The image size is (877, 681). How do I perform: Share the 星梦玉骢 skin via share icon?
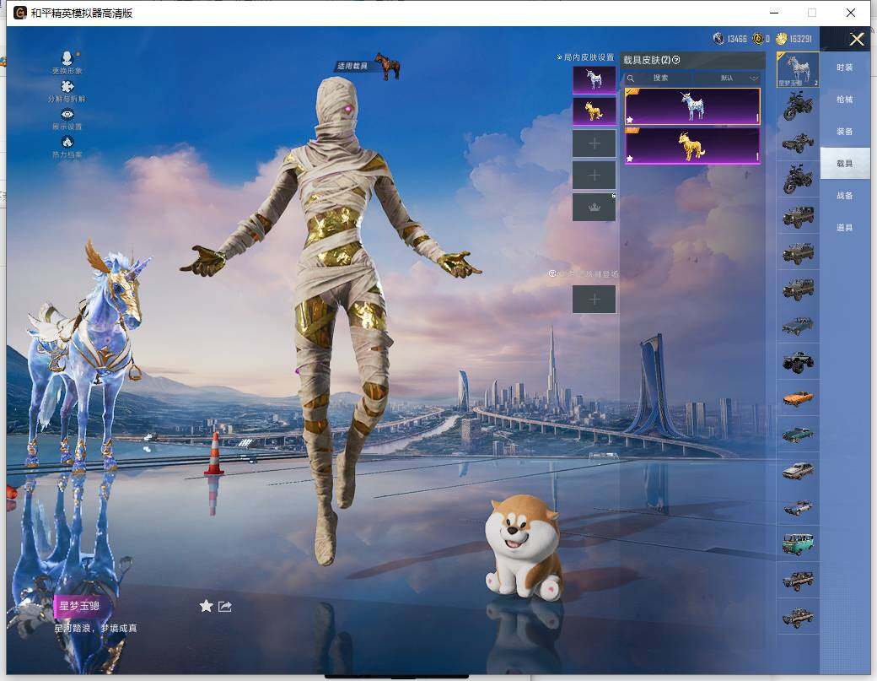coord(225,606)
